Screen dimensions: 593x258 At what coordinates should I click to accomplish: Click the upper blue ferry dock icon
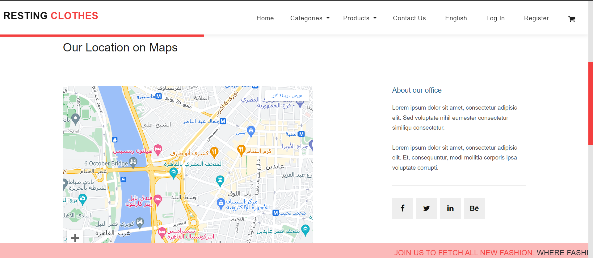pos(115,140)
